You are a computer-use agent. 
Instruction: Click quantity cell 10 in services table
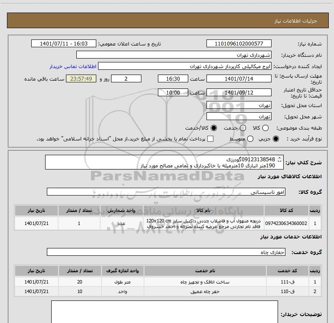click(x=80, y=291)
